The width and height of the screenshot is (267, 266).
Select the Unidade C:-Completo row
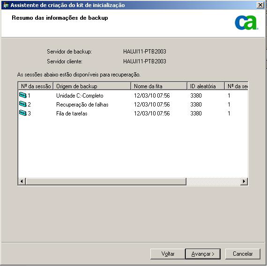click(x=133, y=96)
